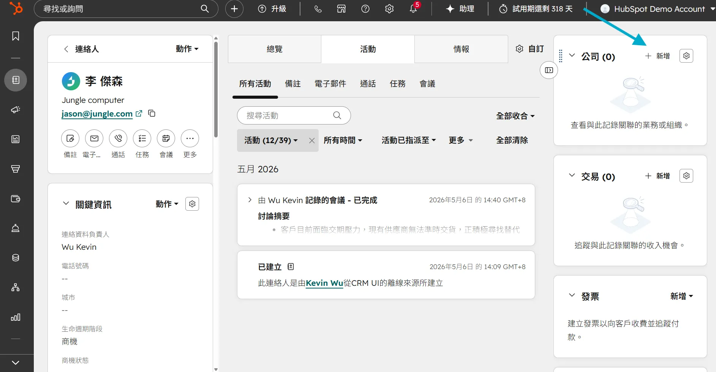Click the 搜尋活動 search field
The width and height of the screenshot is (716, 372).
pos(294,115)
